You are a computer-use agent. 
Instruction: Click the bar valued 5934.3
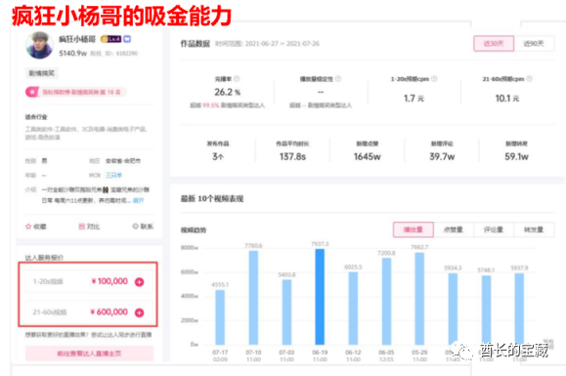click(453, 309)
